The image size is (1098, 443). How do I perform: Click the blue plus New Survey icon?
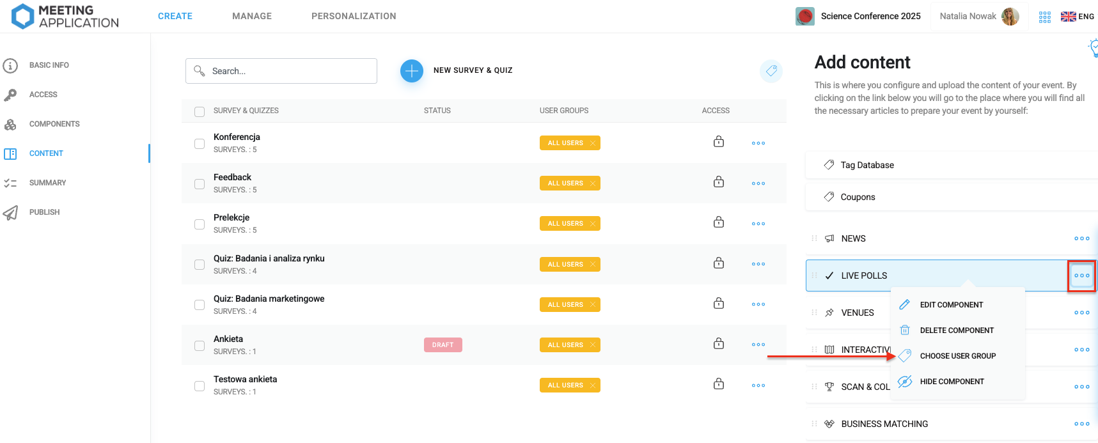412,70
